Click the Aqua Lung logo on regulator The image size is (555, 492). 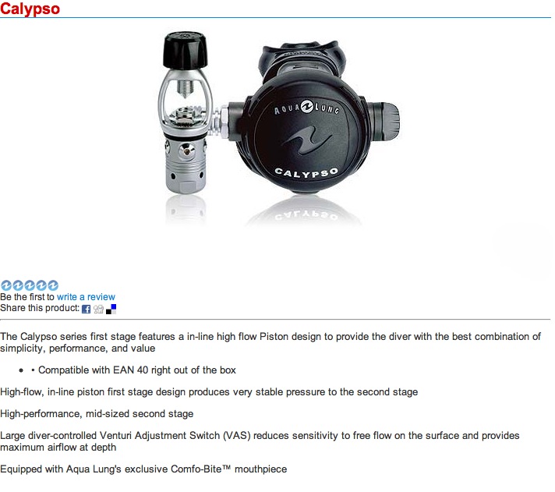[307, 108]
